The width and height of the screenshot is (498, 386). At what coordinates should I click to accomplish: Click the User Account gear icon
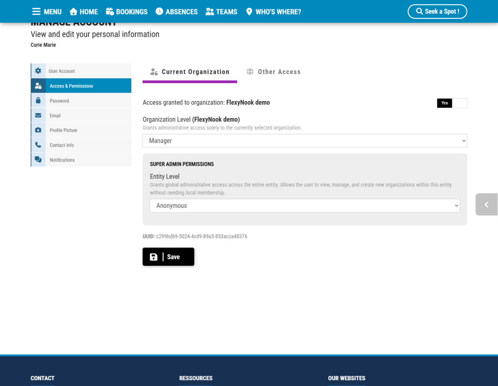tap(38, 71)
